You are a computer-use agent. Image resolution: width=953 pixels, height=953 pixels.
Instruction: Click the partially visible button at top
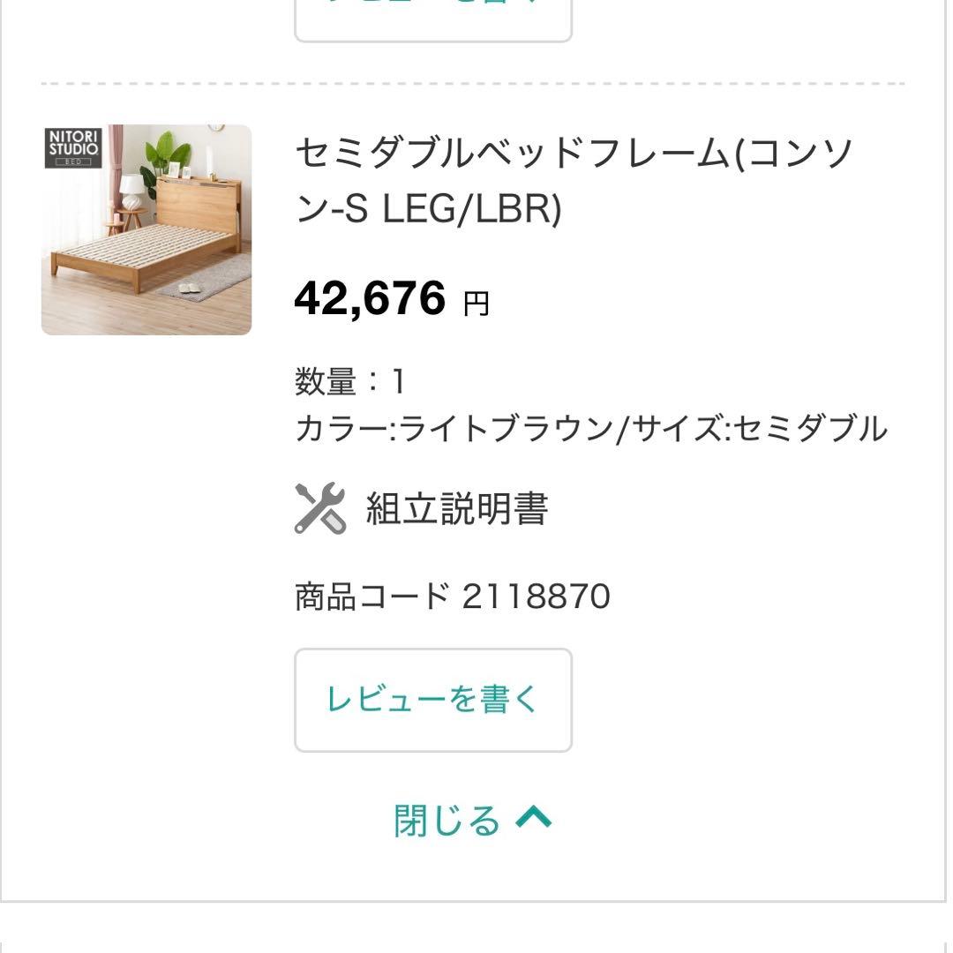(x=432, y=19)
